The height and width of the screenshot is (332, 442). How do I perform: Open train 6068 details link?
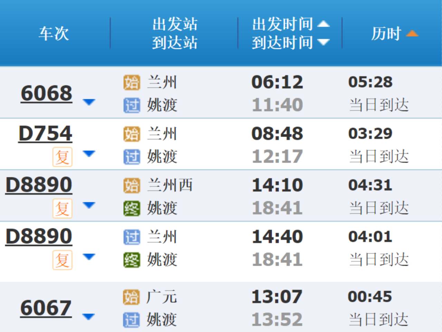pyautogui.click(x=47, y=93)
